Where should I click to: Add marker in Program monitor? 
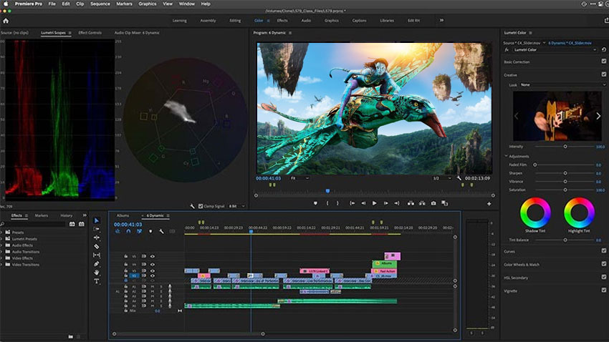[315, 203]
